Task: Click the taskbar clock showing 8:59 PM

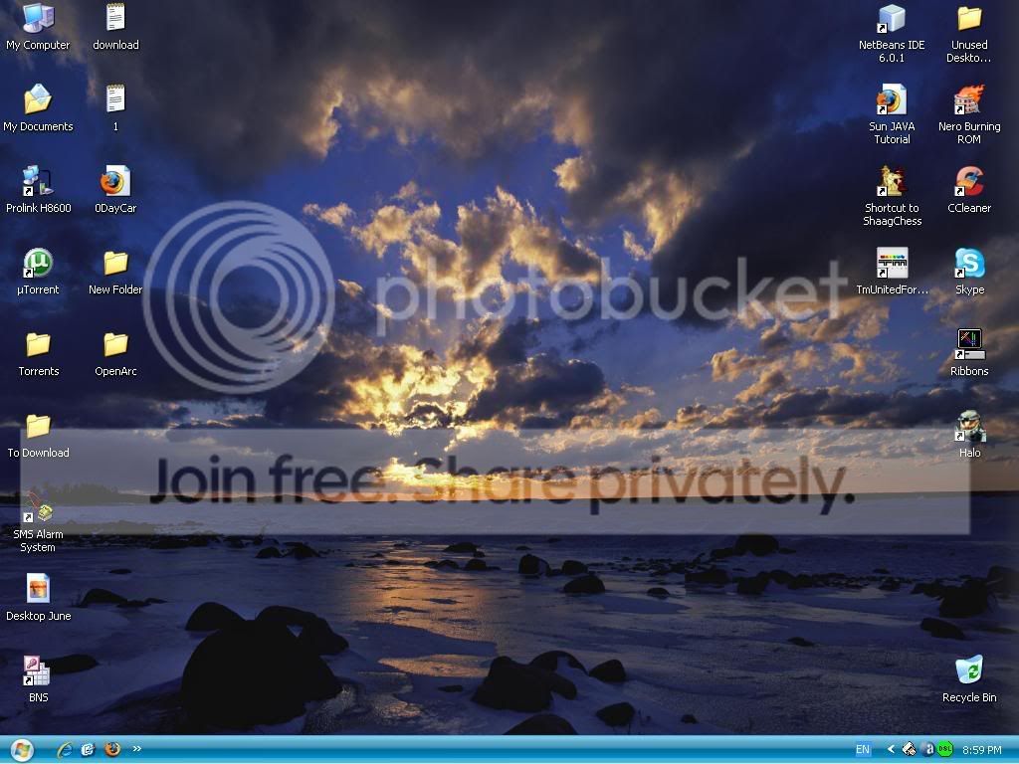Action: point(982,750)
